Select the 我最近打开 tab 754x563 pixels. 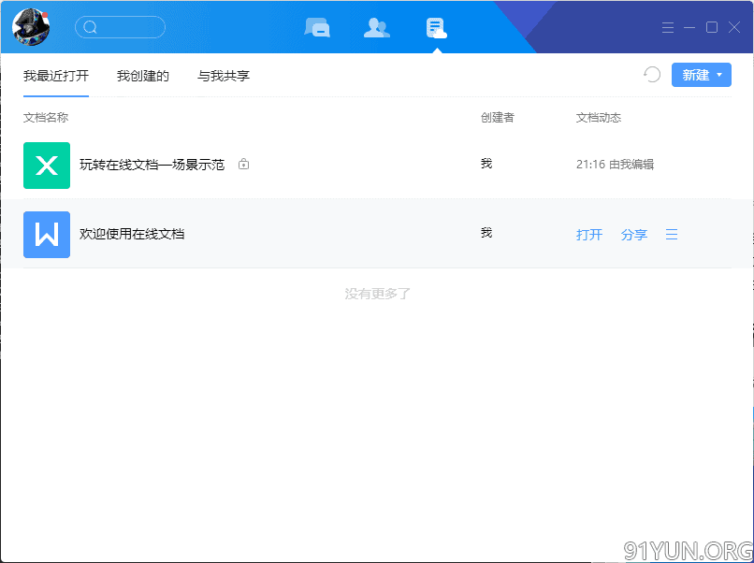56,76
